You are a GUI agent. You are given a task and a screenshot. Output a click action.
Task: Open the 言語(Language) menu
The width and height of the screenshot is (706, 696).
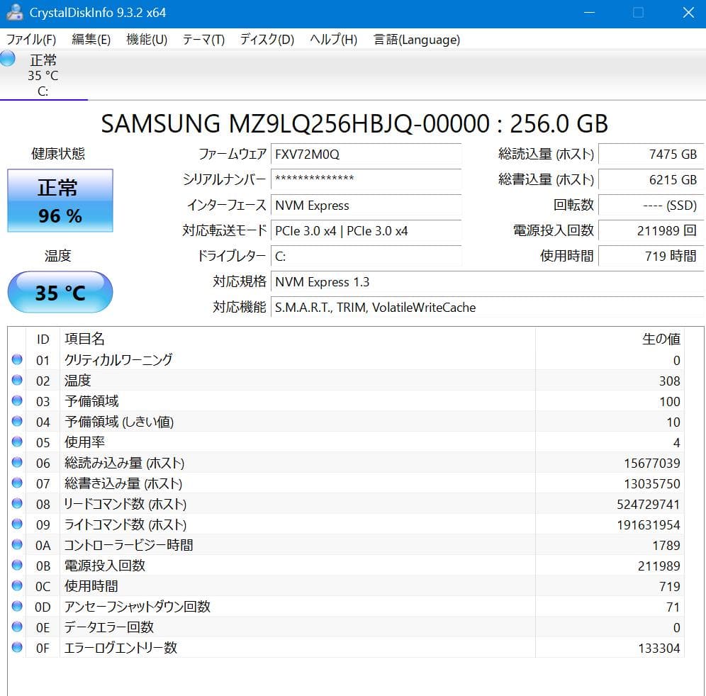pos(417,40)
